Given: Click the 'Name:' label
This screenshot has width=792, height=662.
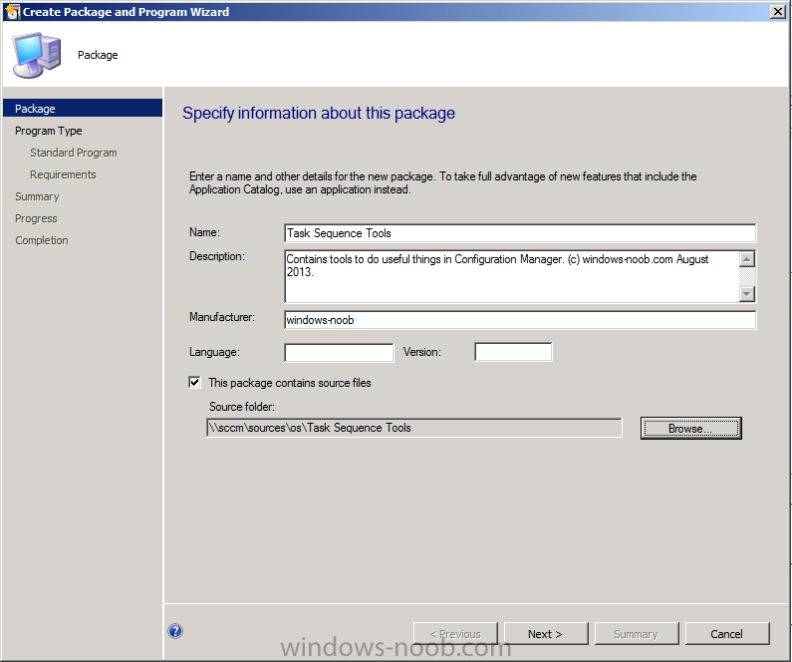Looking at the screenshot, I should point(204,232).
